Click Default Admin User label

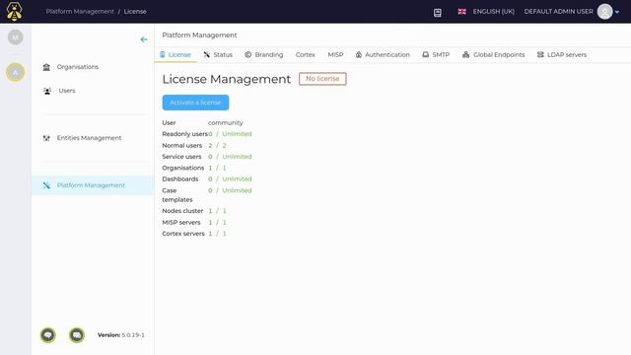pos(558,12)
